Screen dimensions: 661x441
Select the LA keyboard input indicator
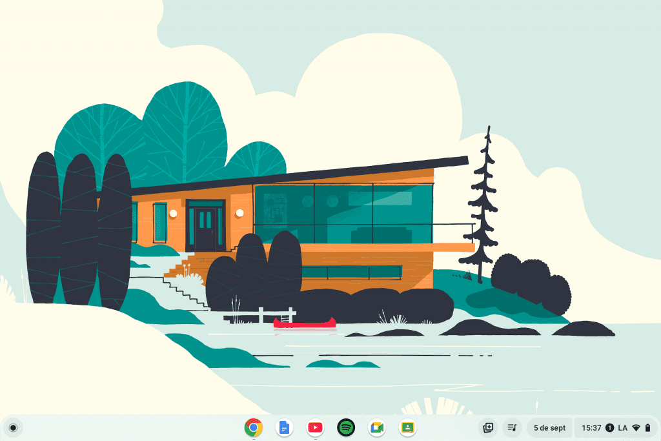coord(622,427)
